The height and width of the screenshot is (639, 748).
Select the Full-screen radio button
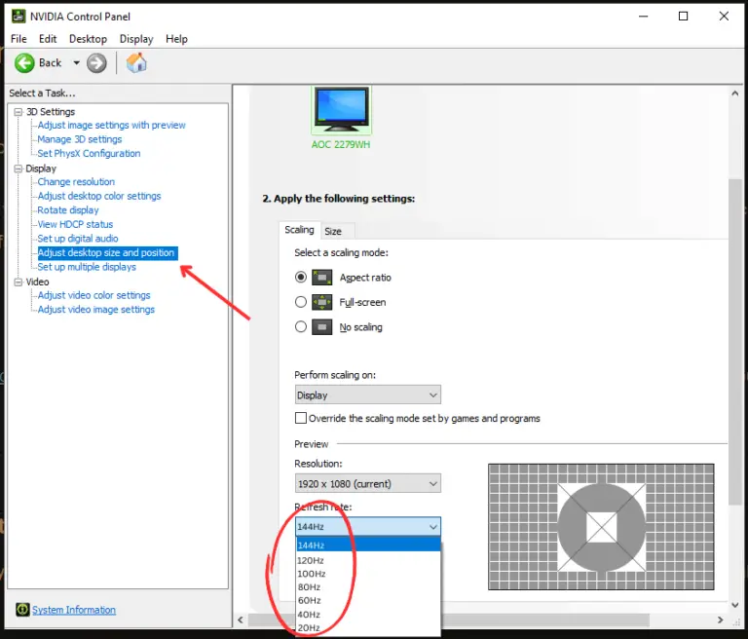tap(301, 302)
